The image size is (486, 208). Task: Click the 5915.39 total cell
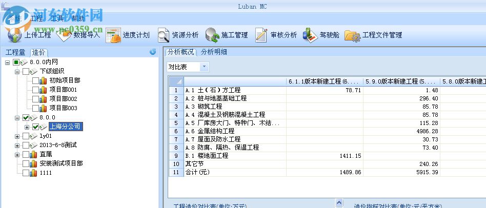[401, 172]
